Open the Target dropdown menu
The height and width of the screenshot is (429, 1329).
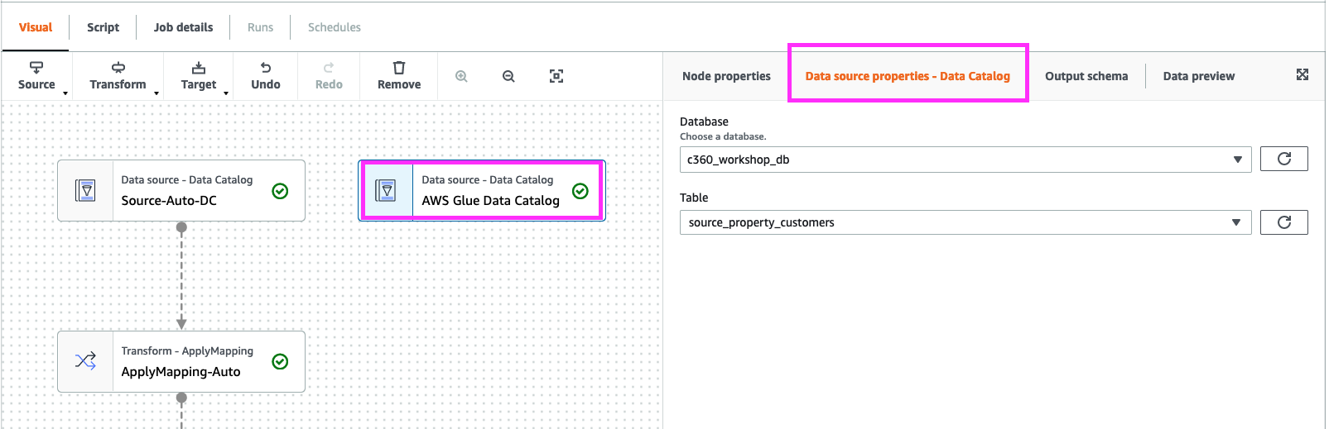click(x=199, y=76)
